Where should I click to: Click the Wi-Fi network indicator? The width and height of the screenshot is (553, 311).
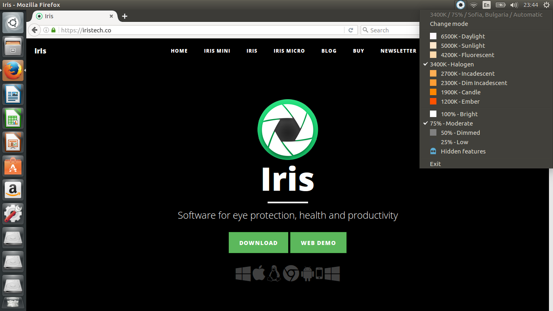(x=473, y=5)
